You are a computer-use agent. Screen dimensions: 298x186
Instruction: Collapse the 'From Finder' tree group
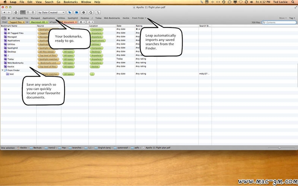coord(3,70)
